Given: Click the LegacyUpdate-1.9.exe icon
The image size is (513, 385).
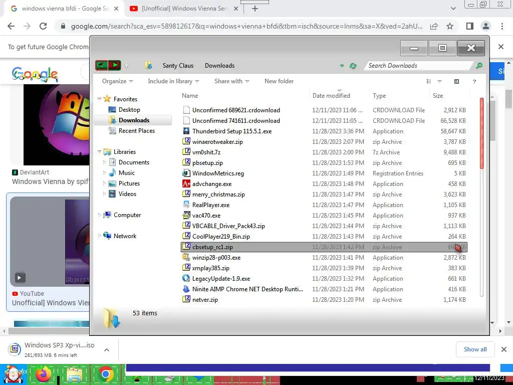Looking at the screenshot, I should point(186,279).
